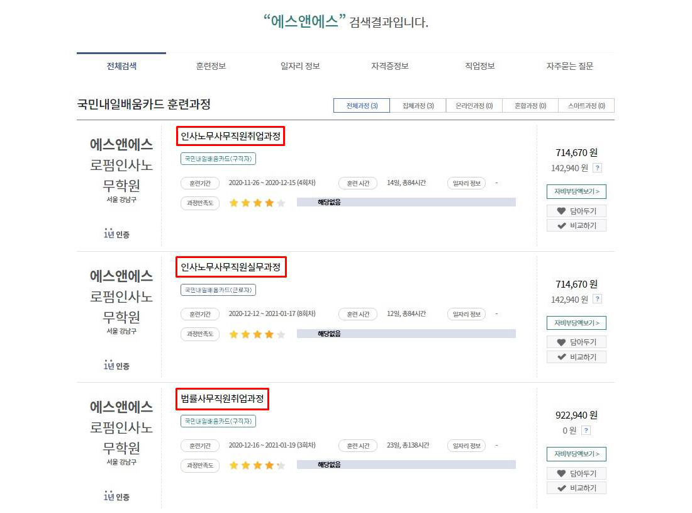The image size is (692, 513).
Task: Open the 법률사무직원취업과정 course link
Action: (222, 399)
